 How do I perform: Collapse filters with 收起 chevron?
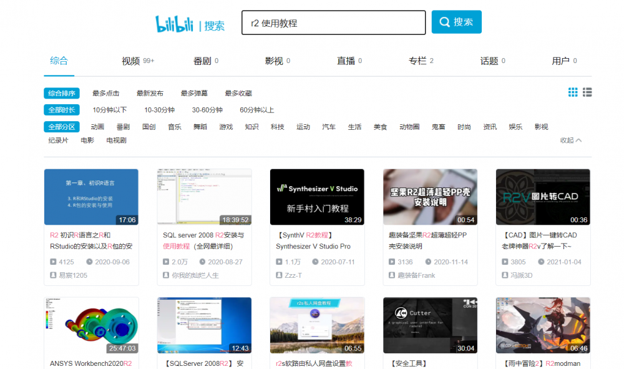click(x=571, y=140)
